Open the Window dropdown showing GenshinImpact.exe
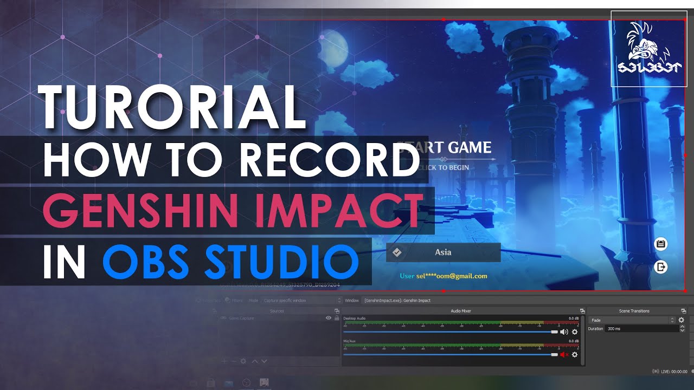This screenshot has height=390, width=694. (528, 300)
